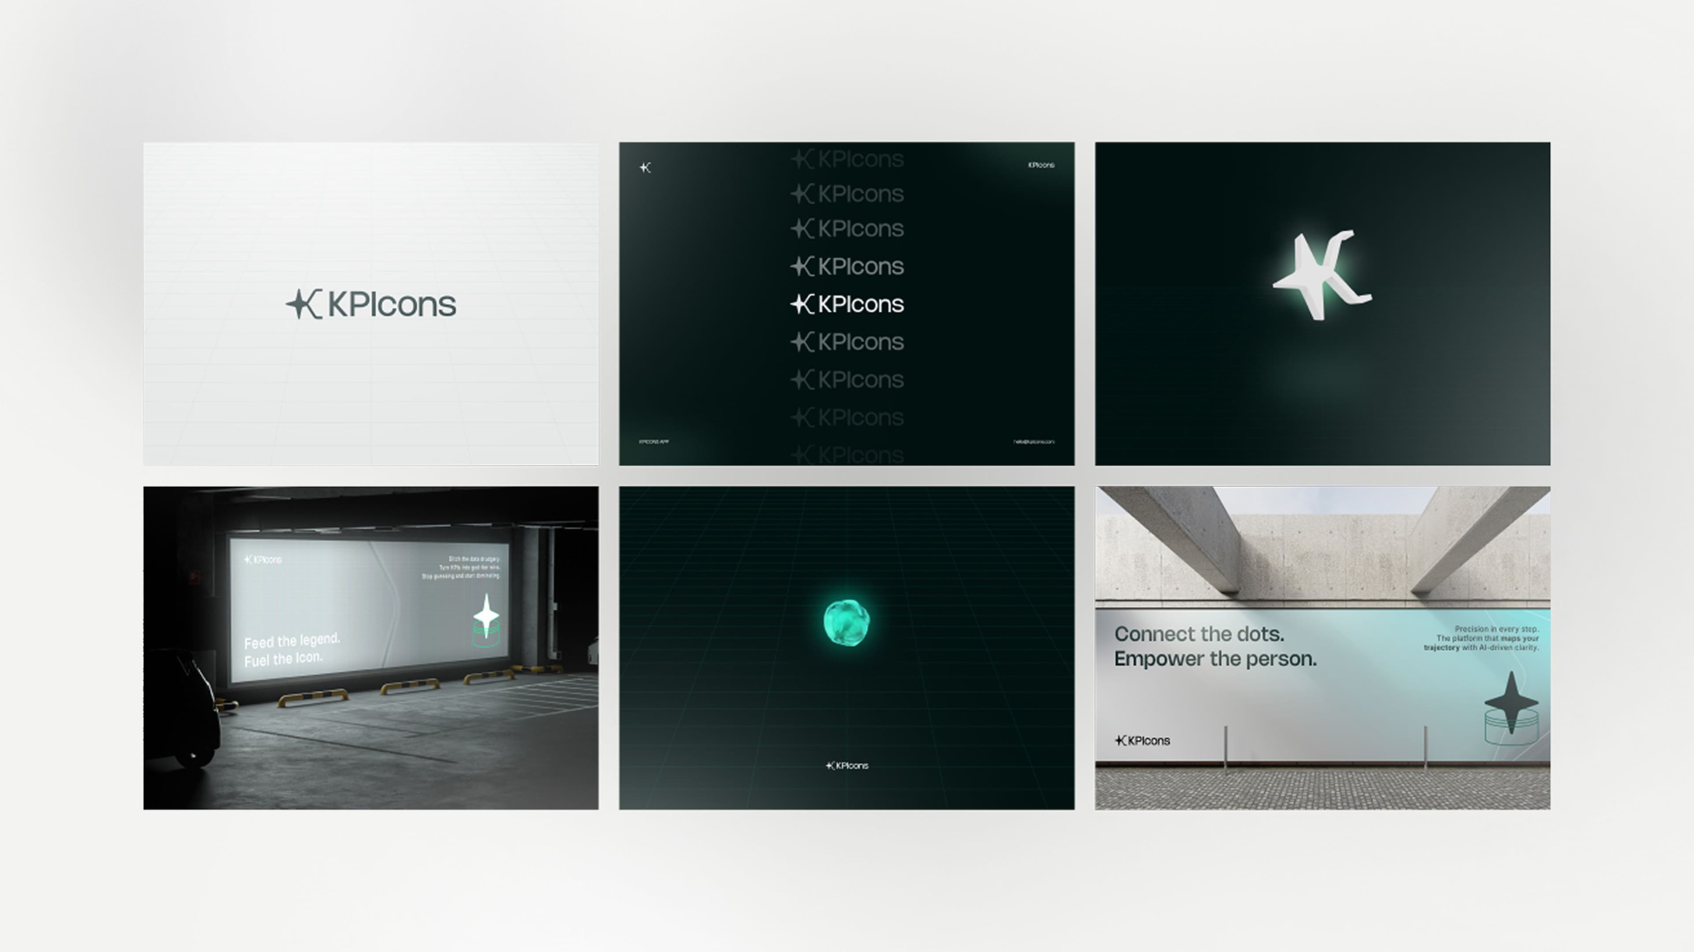Click the dark star on the cylinder outline
This screenshot has width=1694, height=952.
(1511, 702)
